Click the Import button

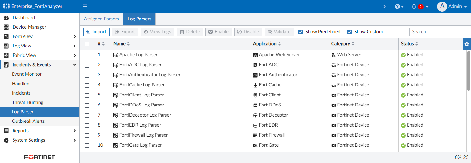(x=96, y=32)
